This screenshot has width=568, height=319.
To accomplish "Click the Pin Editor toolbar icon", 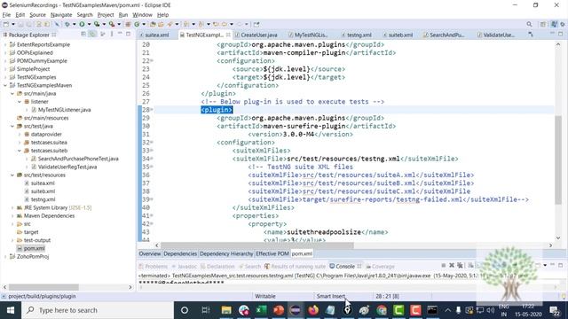I will [256, 24].
